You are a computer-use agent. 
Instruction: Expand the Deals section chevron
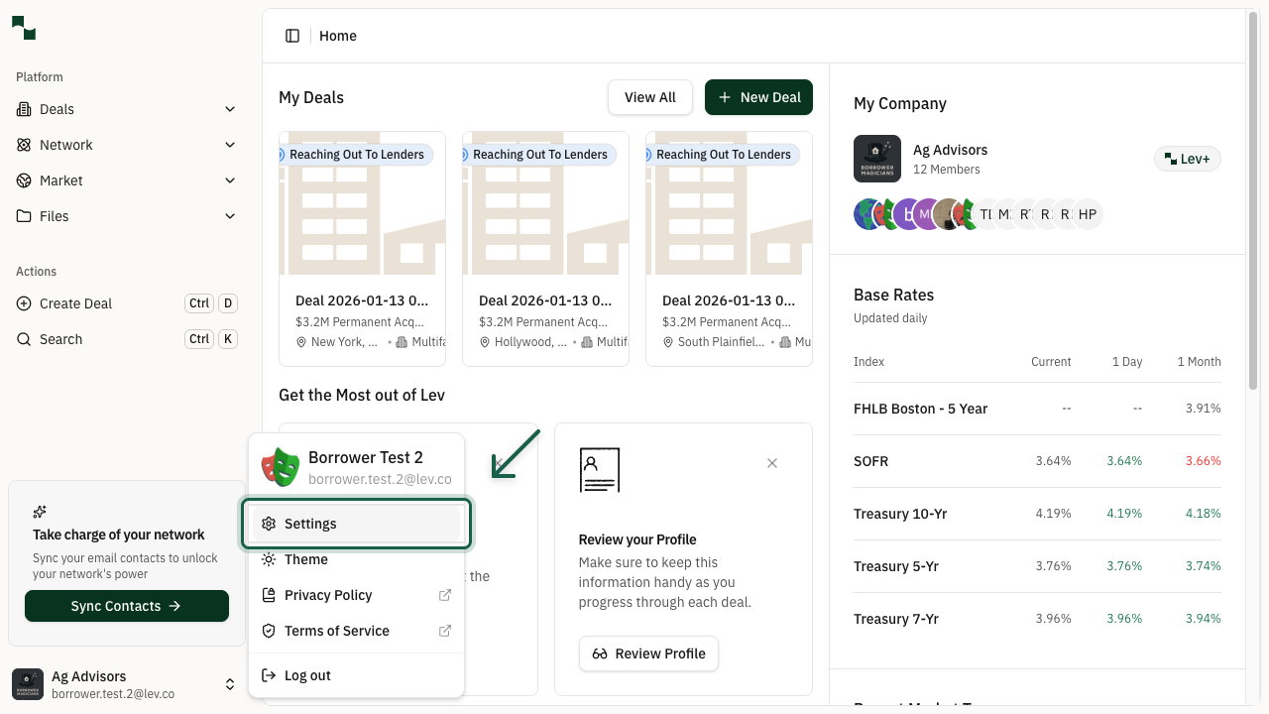(230, 109)
